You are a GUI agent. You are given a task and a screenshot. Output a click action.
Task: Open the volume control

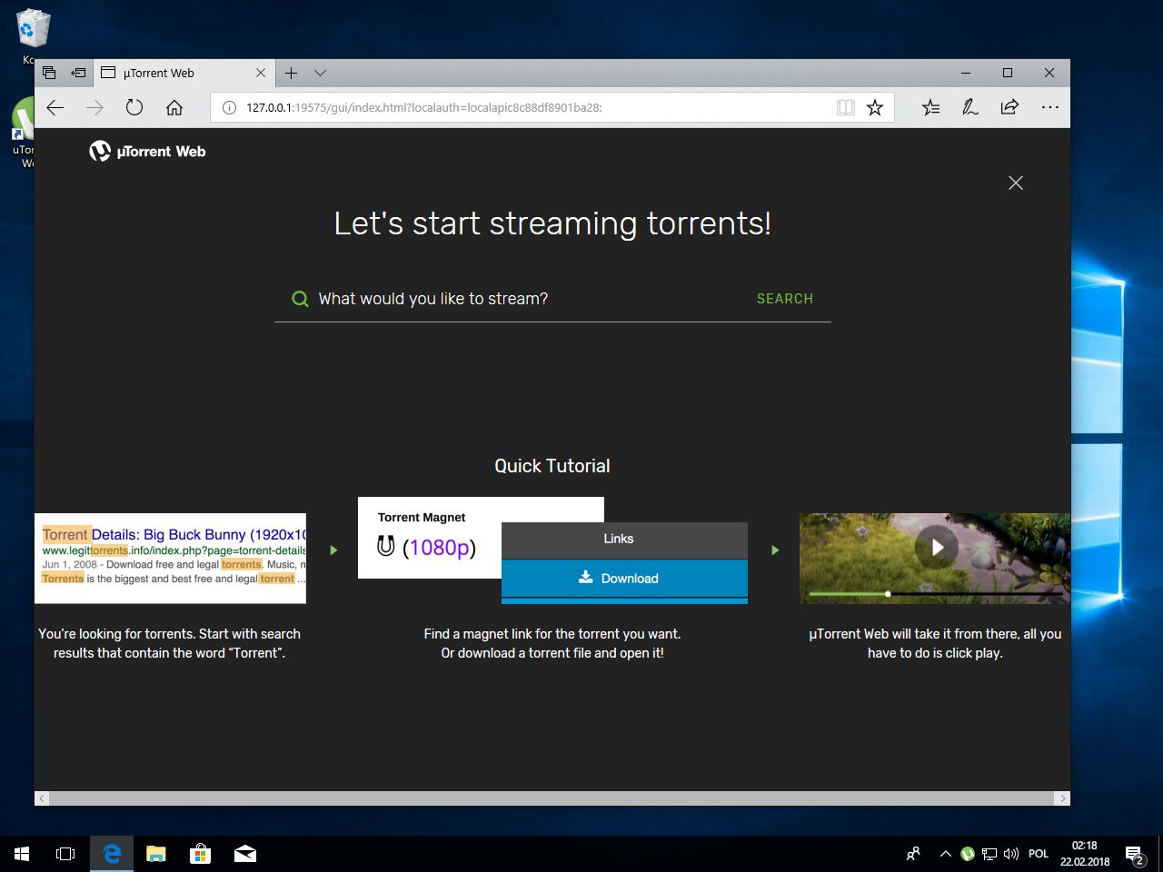1011,854
